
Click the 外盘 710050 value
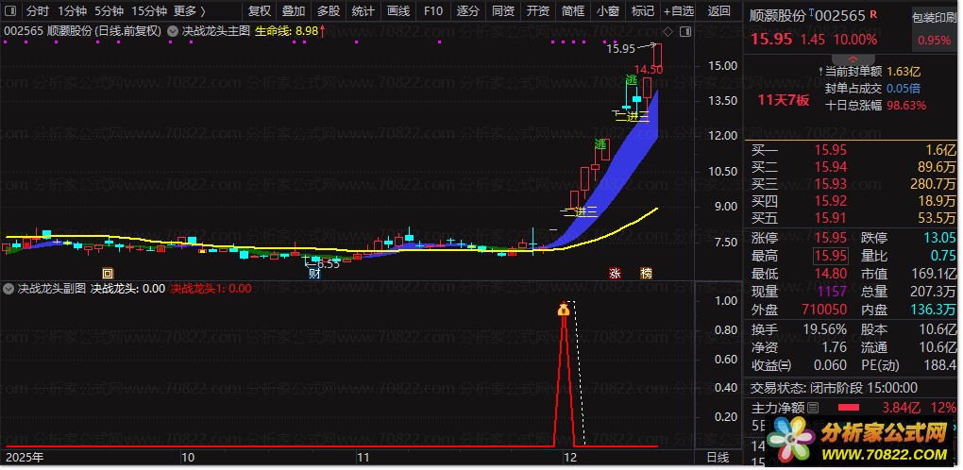click(824, 310)
